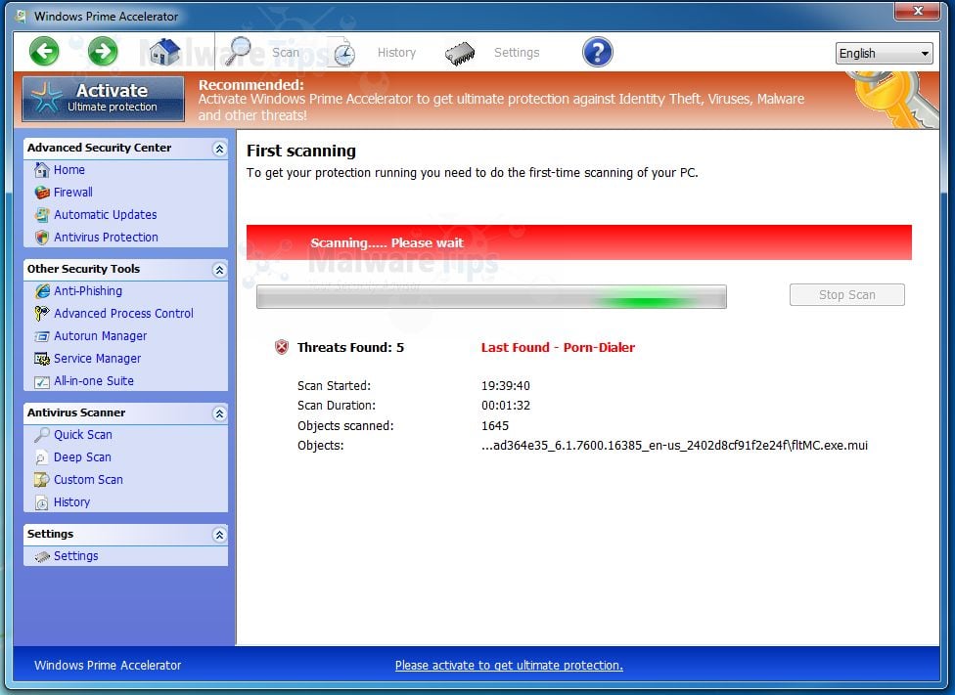Open help via blue question mark icon
The width and height of the screenshot is (955, 695).
(x=597, y=52)
